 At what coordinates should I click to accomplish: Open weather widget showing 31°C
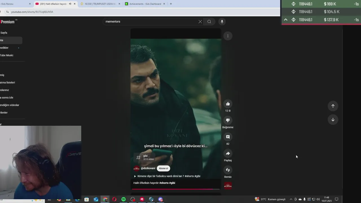270,199
